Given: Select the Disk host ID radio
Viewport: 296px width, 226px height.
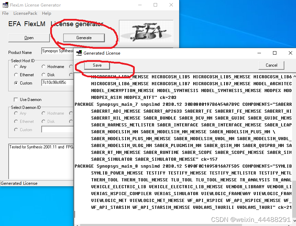Looking at the screenshot, I should tap(44, 75).
